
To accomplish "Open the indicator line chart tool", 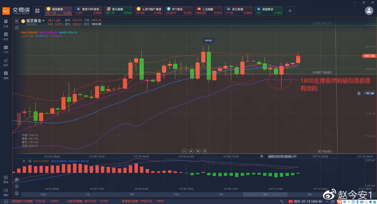I will (17, 193).
